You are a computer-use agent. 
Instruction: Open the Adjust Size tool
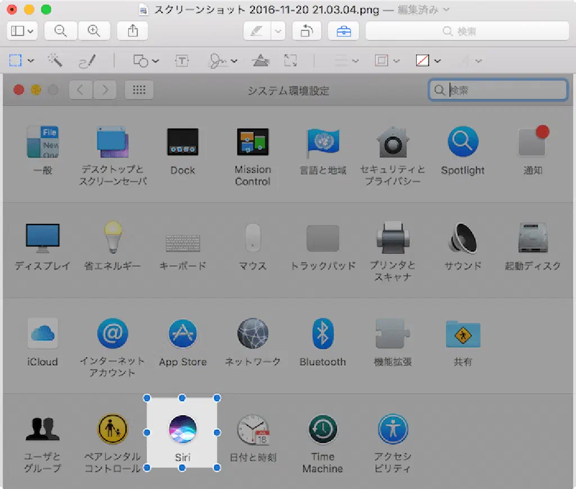290,61
